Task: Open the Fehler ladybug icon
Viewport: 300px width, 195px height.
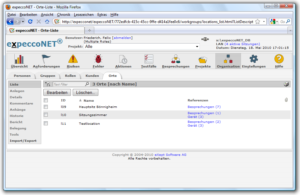Action: [x=98, y=59]
